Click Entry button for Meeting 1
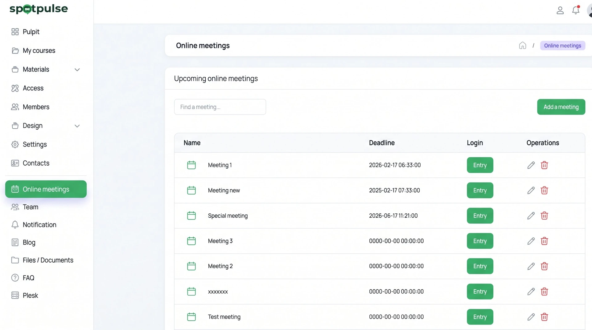 pyautogui.click(x=480, y=165)
